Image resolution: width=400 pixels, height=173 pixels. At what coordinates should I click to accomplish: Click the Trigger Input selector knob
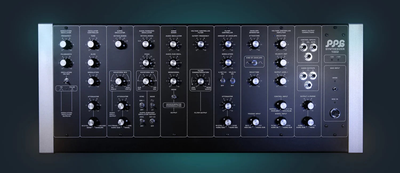click(255, 122)
